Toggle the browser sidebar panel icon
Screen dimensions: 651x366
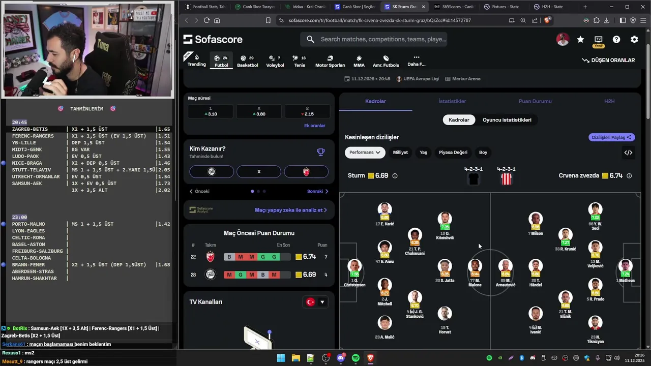pos(623,20)
